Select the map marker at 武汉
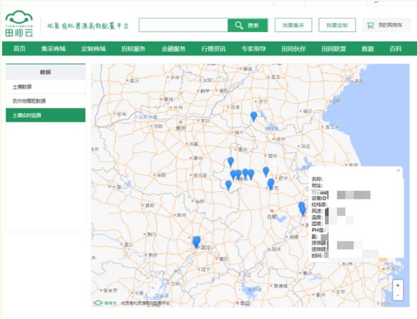Viewport: 417px width, 319px height. 196,241
